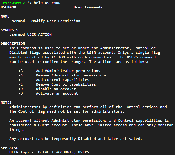Select the -C action flag
Viewport: 175px width, 155px height.
[21, 84]
